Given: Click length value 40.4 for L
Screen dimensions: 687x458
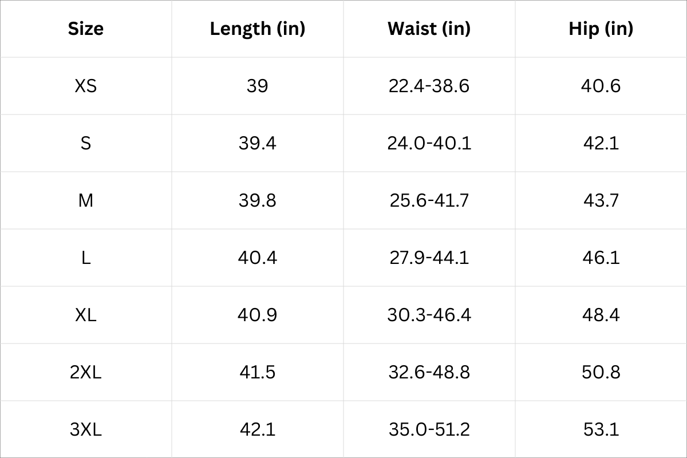Looking at the screenshot, I should [x=257, y=258].
